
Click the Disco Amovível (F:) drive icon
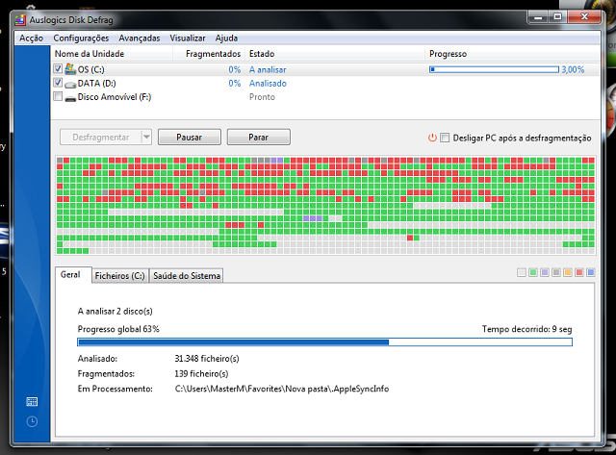[70, 98]
